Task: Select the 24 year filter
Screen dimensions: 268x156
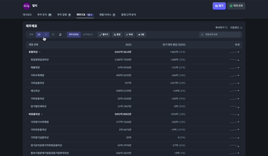Action: click(46, 35)
